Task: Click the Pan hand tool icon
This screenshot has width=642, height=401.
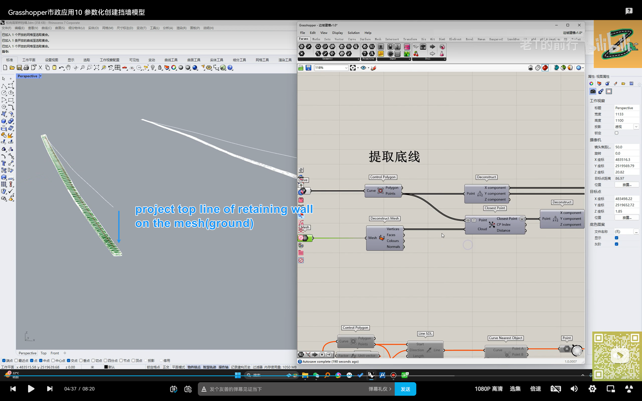Action: click(68, 68)
